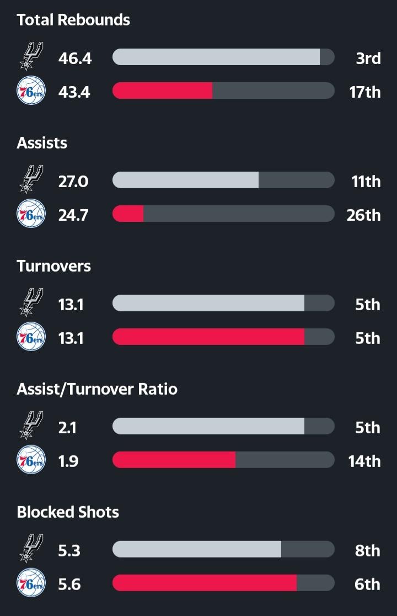The image size is (397, 616).
Task: Click 76ers logo in Assists section
Action: [x=31, y=214]
